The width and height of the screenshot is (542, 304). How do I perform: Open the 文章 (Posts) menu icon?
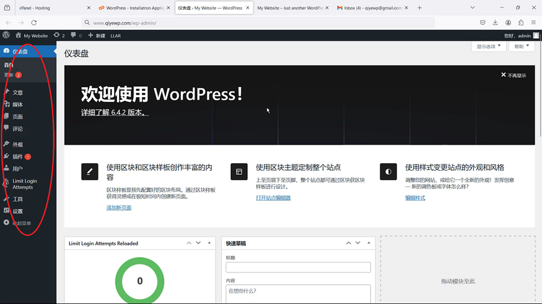point(6,92)
